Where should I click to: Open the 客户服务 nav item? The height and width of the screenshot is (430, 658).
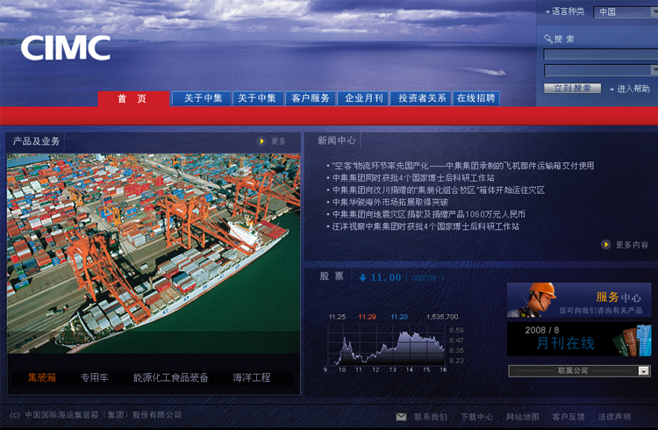click(x=310, y=98)
